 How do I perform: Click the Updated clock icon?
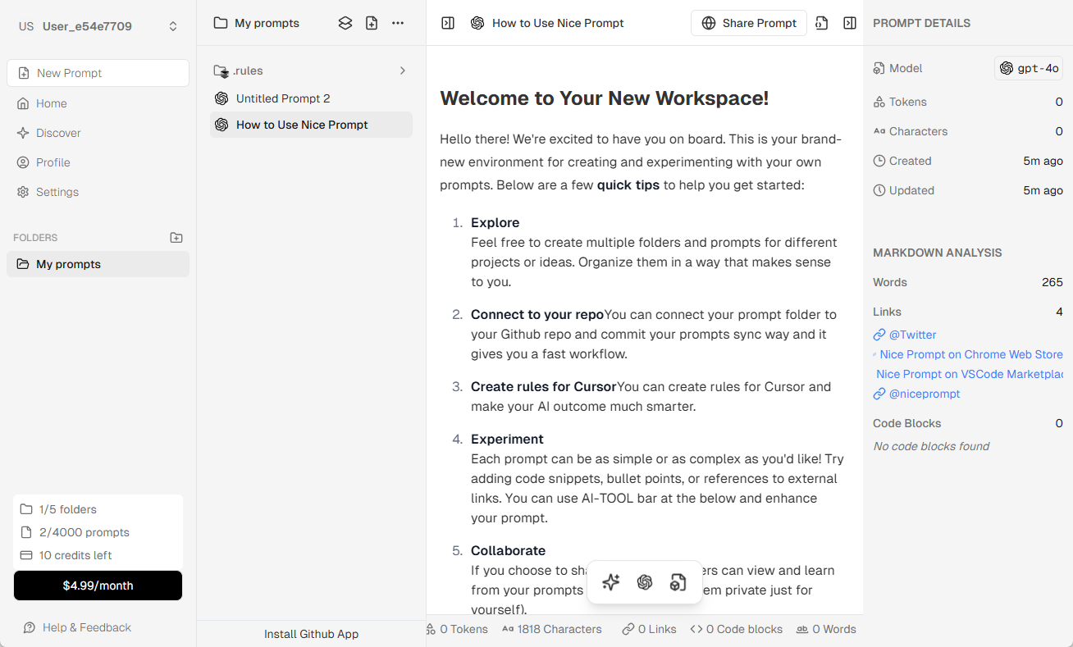point(879,190)
